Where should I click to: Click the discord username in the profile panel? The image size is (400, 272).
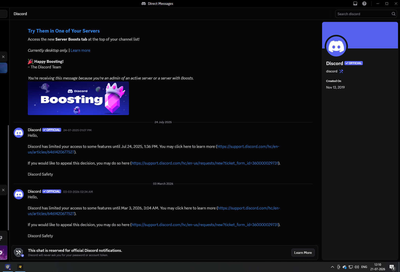[x=332, y=71]
